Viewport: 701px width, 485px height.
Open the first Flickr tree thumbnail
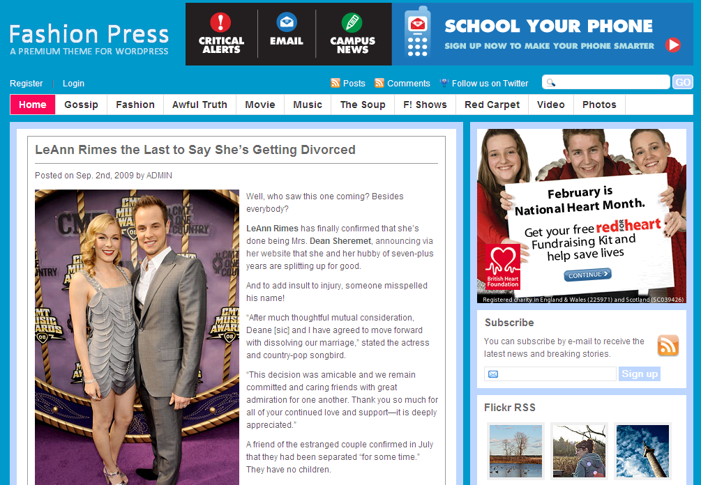pyautogui.click(x=515, y=451)
